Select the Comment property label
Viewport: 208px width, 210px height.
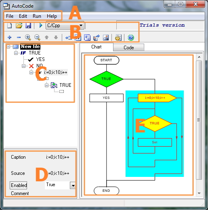coord(20,193)
